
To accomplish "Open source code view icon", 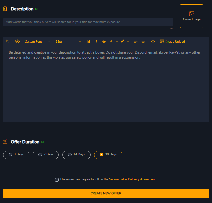I will pos(153,41).
